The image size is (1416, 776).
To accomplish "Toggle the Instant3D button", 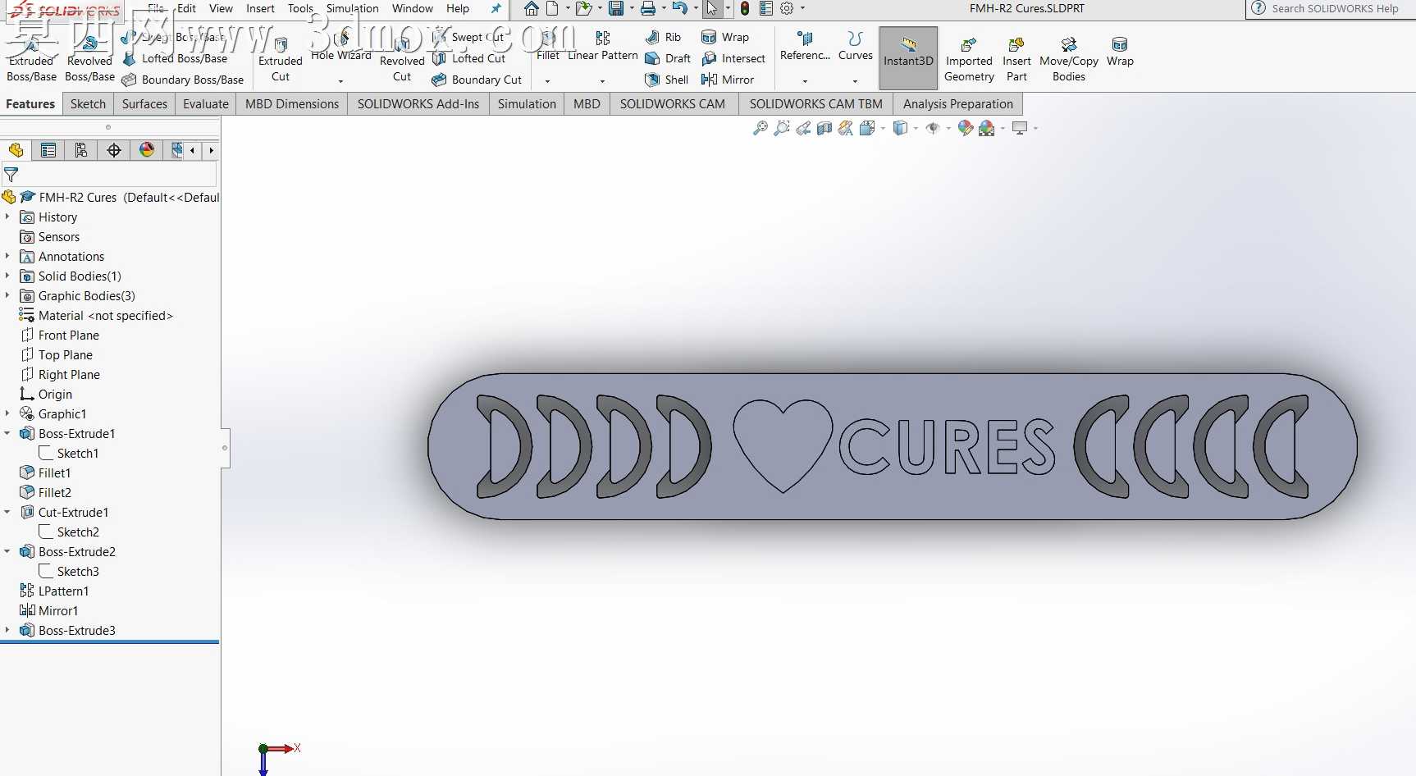I will pyautogui.click(x=908, y=57).
